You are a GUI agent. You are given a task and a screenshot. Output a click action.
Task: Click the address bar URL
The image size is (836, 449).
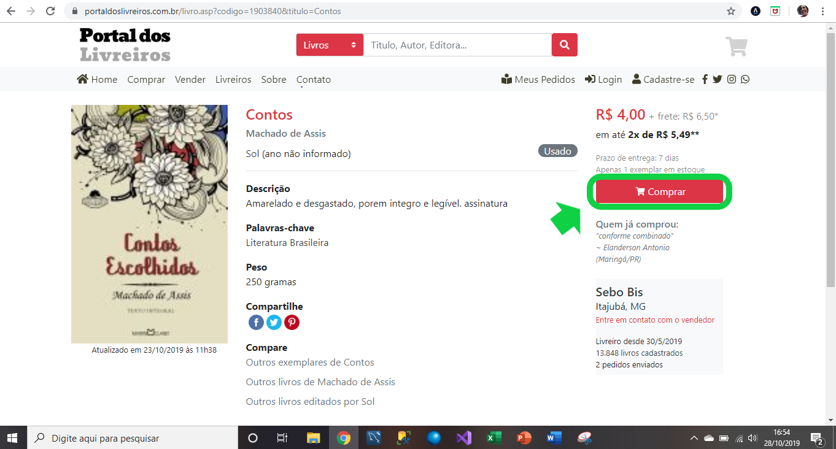[212, 11]
